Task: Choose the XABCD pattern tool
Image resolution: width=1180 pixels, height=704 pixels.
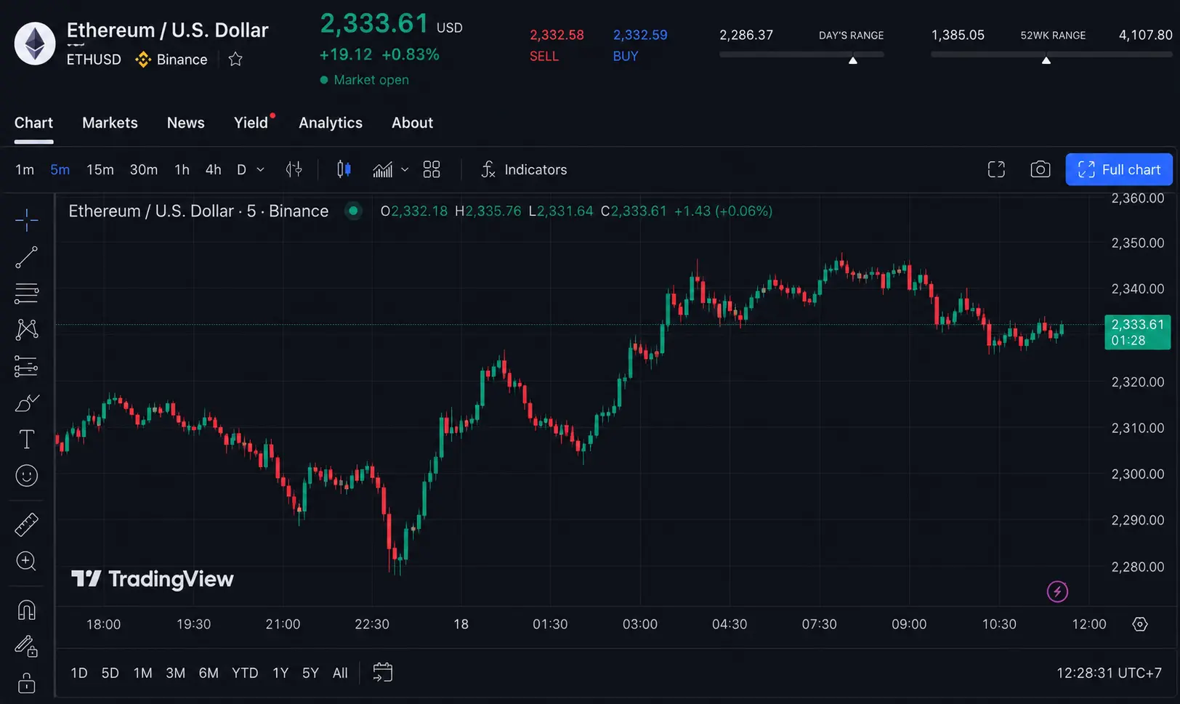Action: click(26, 330)
